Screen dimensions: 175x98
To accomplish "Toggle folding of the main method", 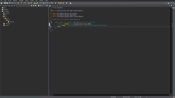I will tap(52, 22).
